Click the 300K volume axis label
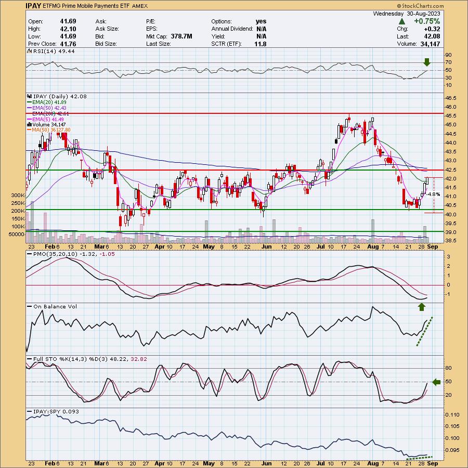 [18, 195]
